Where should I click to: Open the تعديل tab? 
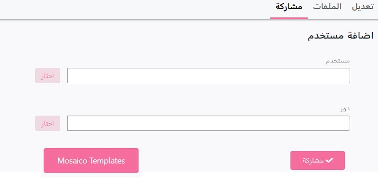(x=363, y=7)
